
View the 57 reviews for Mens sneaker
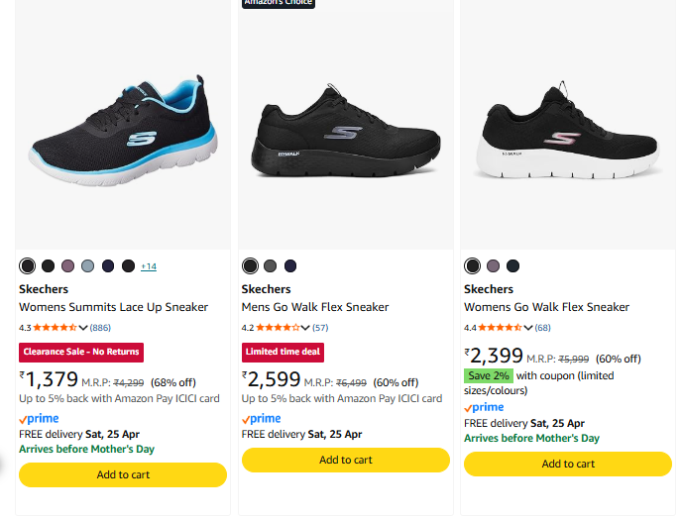[x=320, y=327]
